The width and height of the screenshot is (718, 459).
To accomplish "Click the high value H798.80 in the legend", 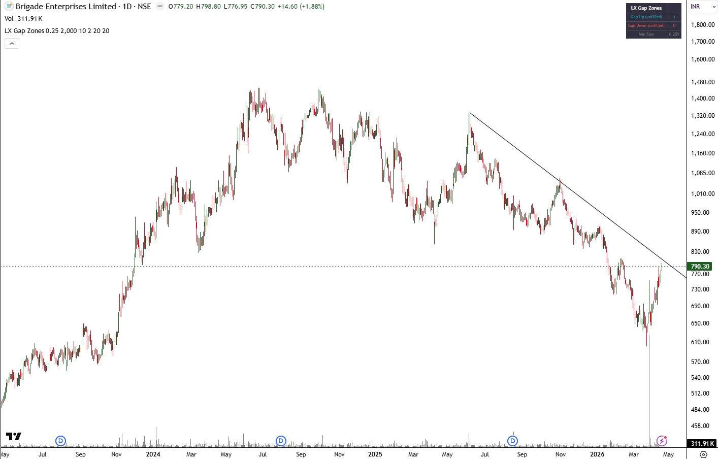I will click(x=209, y=7).
